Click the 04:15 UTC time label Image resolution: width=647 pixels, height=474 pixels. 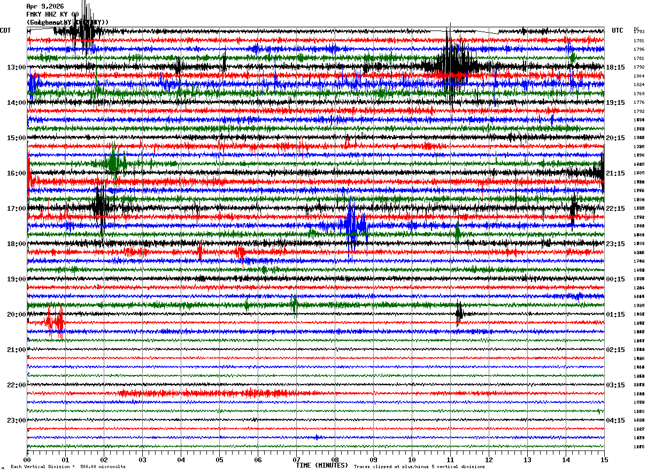[615, 421]
